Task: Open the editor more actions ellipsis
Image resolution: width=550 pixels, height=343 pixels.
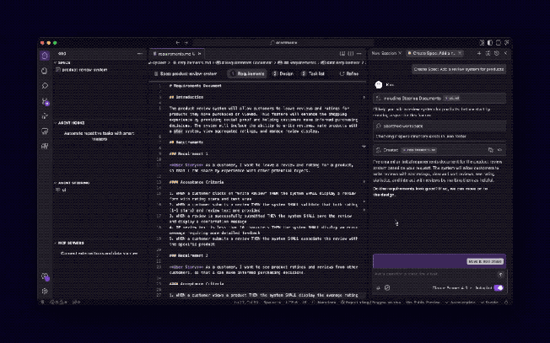Action: click(x=359, y=54)
